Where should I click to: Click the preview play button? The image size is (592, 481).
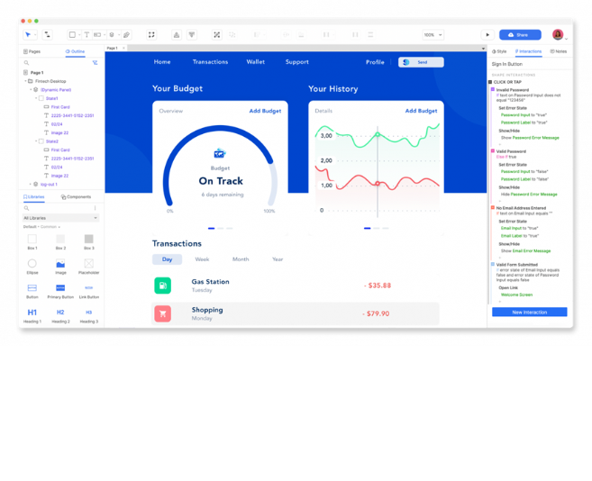(x=487, y=35)
